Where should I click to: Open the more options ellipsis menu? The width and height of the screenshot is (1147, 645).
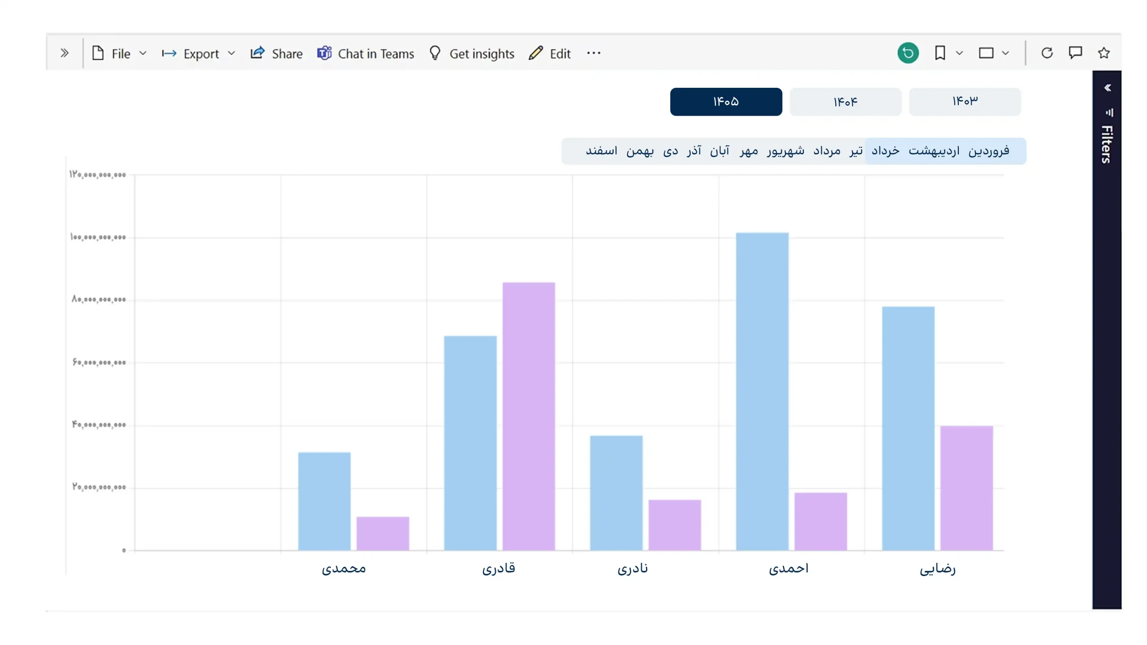[x=594, y=53]
